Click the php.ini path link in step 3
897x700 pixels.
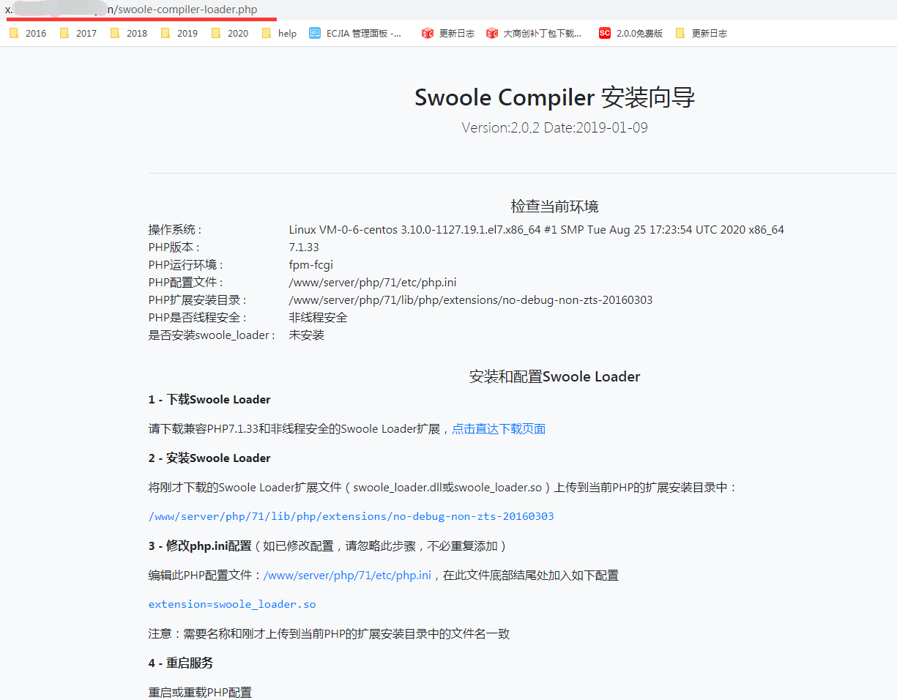click(x=347, y=576)
